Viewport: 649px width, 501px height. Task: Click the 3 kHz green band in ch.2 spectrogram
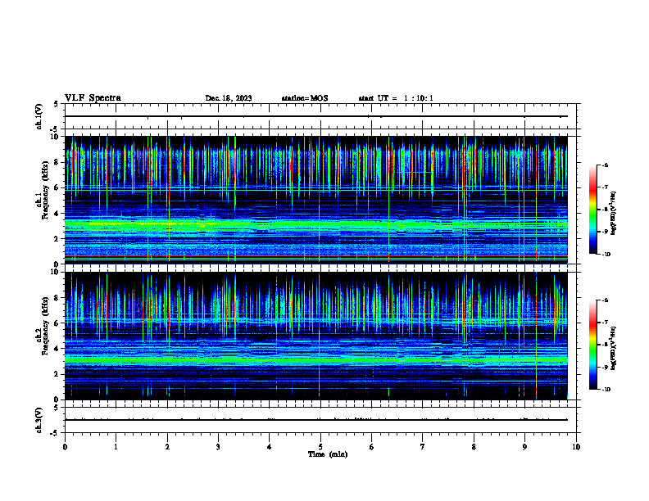click(316, 360)
